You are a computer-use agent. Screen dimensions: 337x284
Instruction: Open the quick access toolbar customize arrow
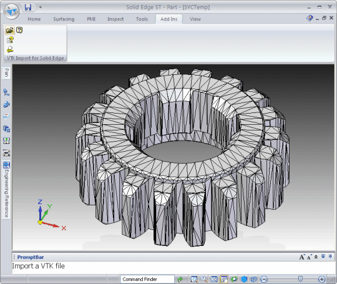40,7
